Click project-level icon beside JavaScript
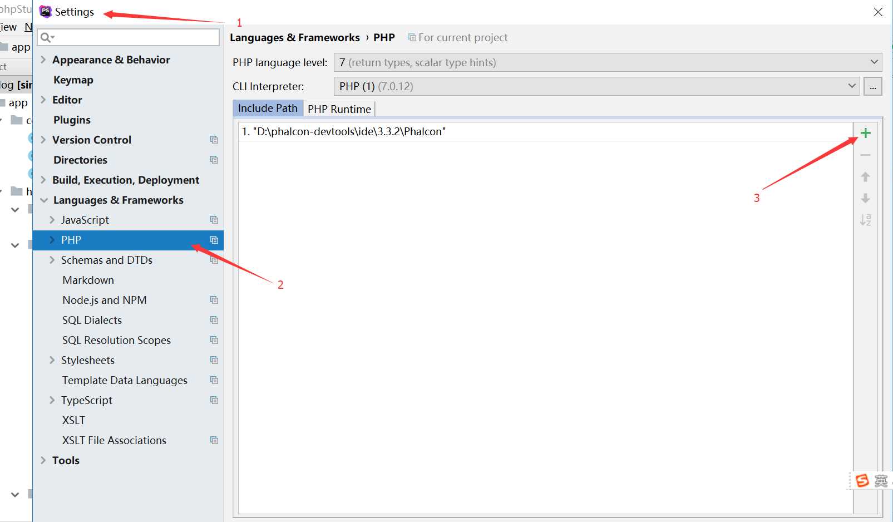893x522 pixels. click(x=214, y=220)
